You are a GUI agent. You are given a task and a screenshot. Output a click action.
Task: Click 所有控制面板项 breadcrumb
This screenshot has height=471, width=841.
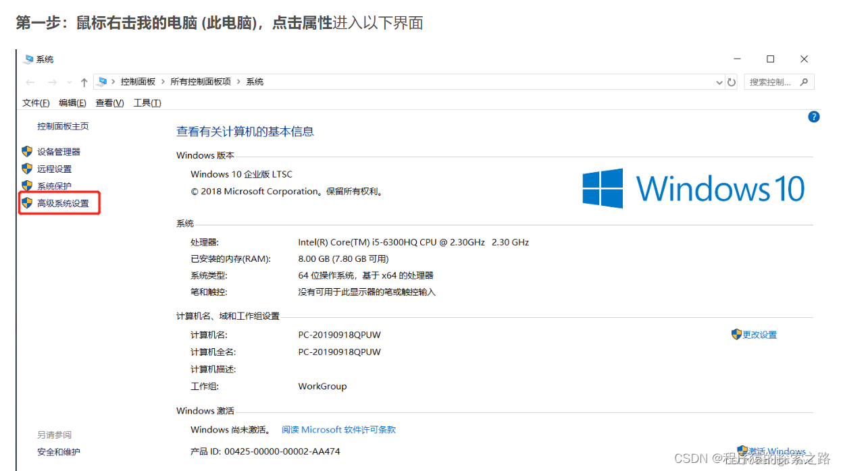click(x=201, y=82)
